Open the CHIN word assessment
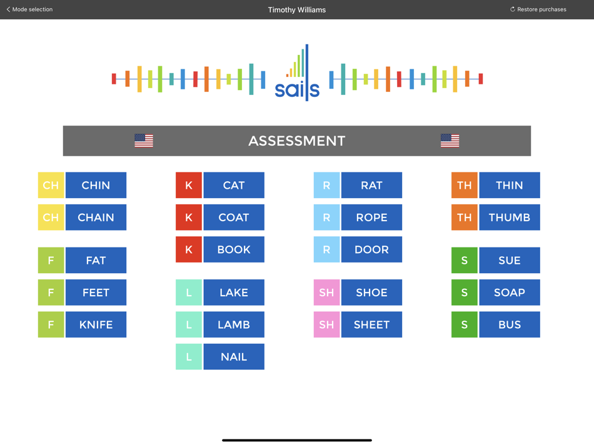 pos(96,185)
